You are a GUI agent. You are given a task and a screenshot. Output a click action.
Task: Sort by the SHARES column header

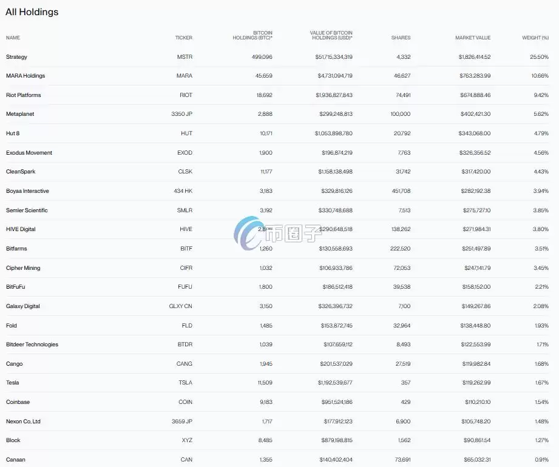(x=401, y=38)
